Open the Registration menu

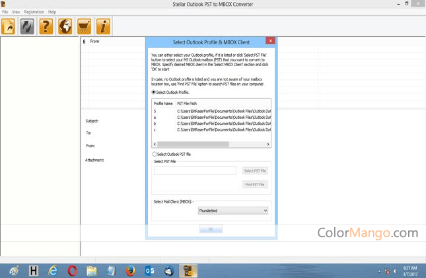[34, 12]
